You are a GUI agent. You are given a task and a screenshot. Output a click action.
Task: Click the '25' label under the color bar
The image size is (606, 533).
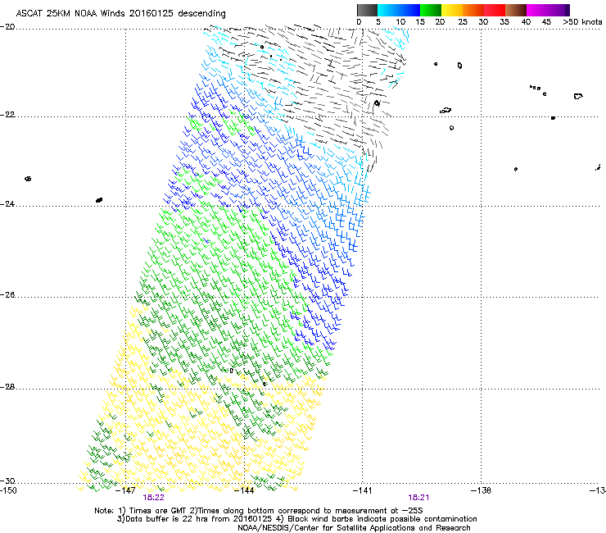click(463, 22)
